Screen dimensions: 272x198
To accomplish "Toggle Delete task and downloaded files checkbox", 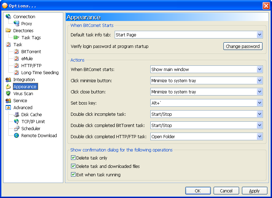I will click(73, 166).
